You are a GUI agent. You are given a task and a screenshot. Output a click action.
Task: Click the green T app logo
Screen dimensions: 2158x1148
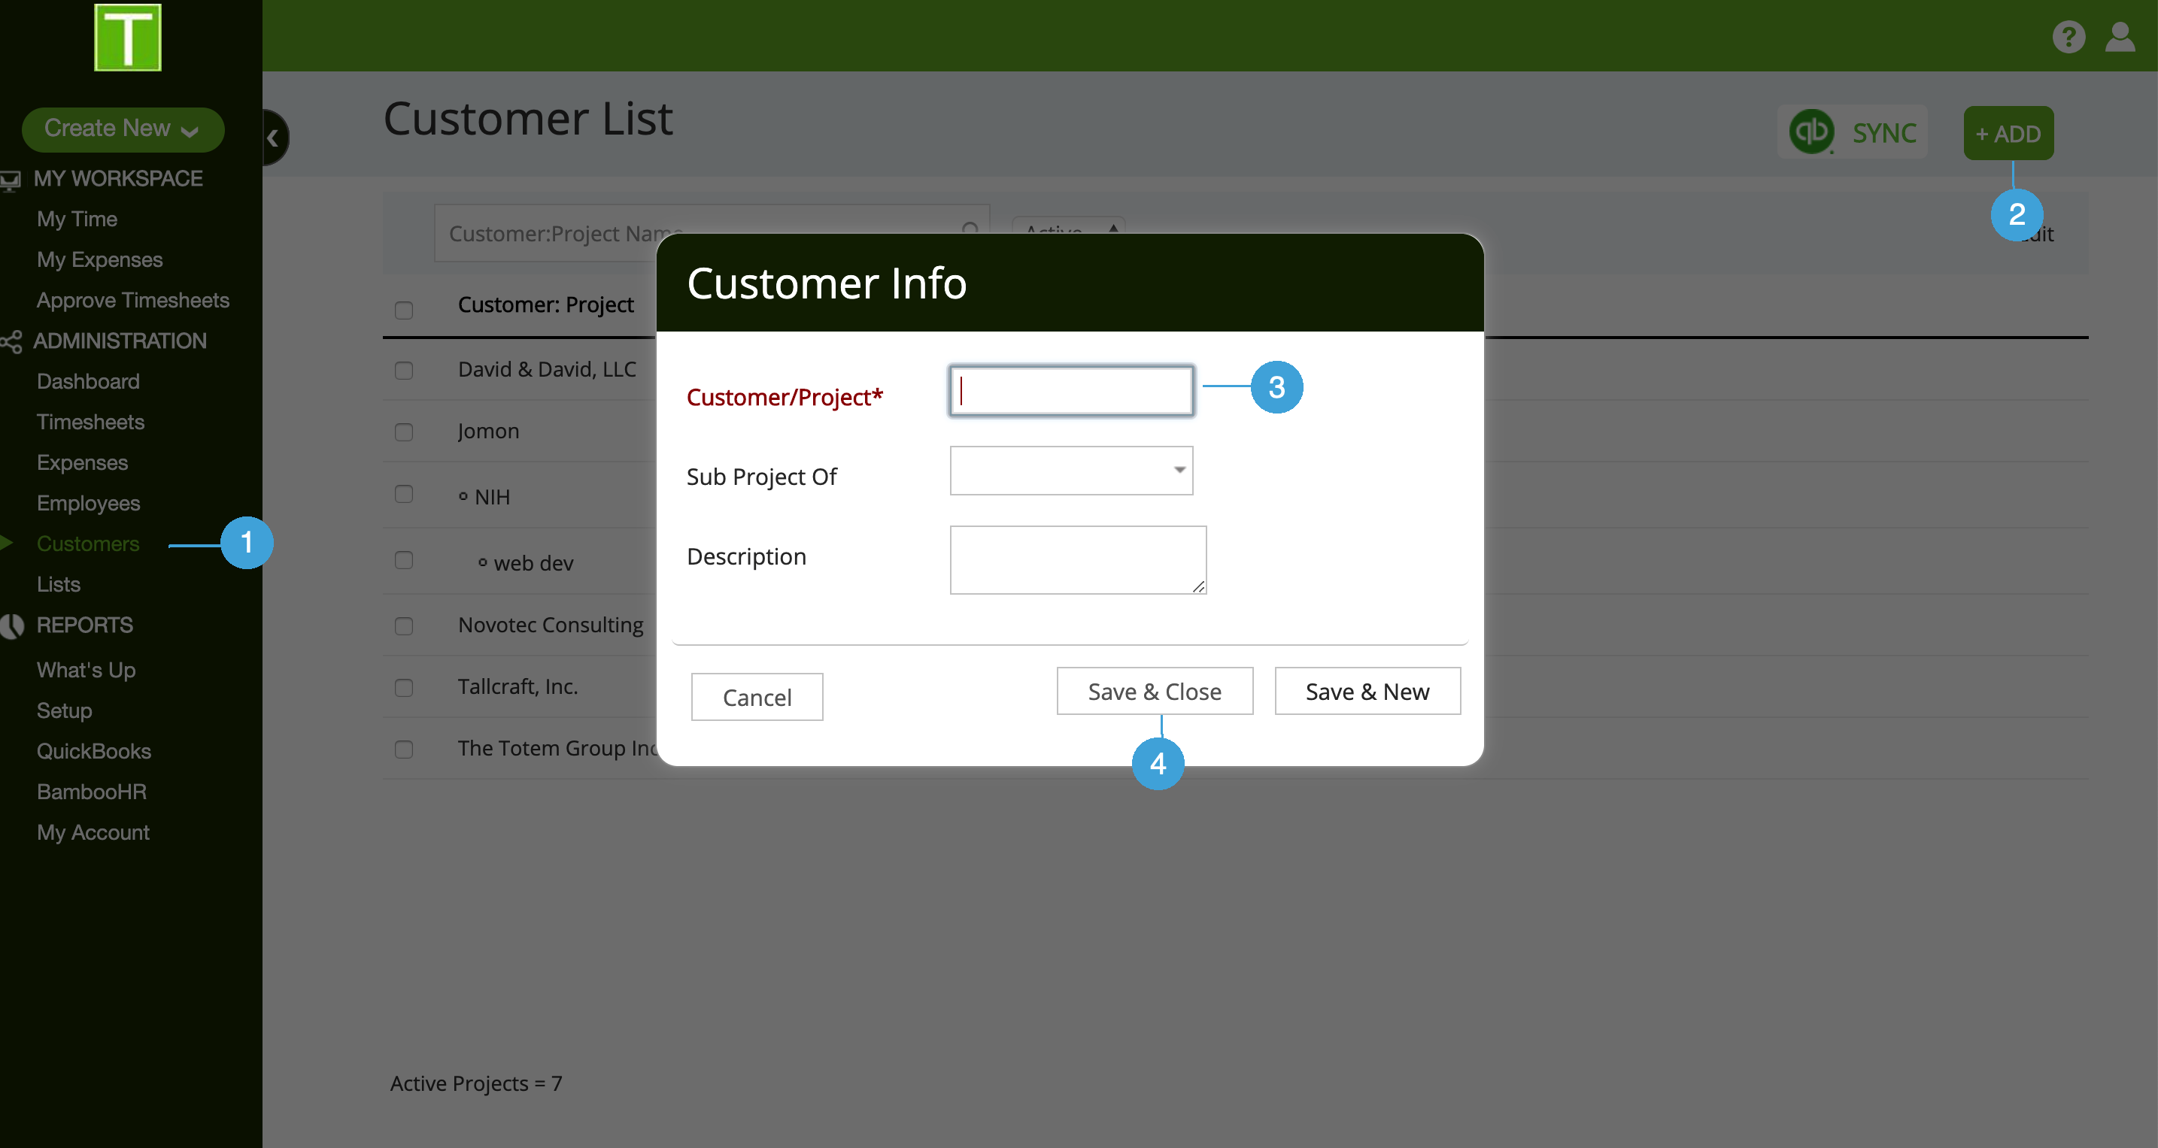point(127,37)
